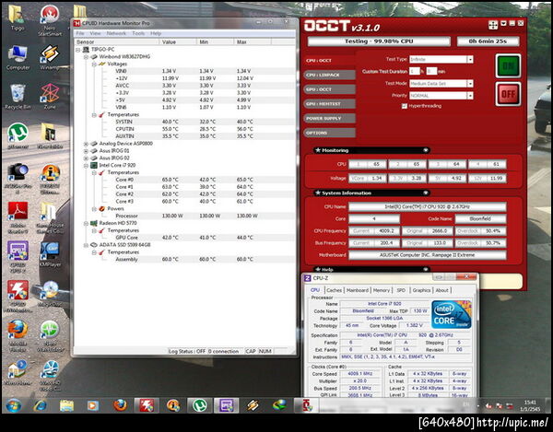Switch to Mainboard tab in CPU-Z

(358, 290)
